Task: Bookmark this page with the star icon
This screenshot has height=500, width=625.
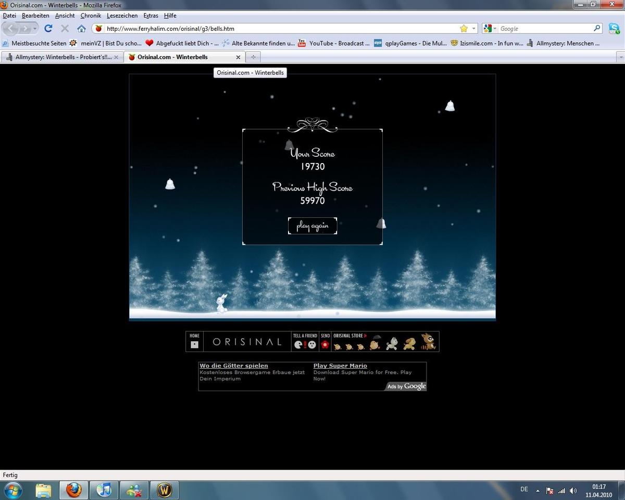Action: (x=464, y=29)
